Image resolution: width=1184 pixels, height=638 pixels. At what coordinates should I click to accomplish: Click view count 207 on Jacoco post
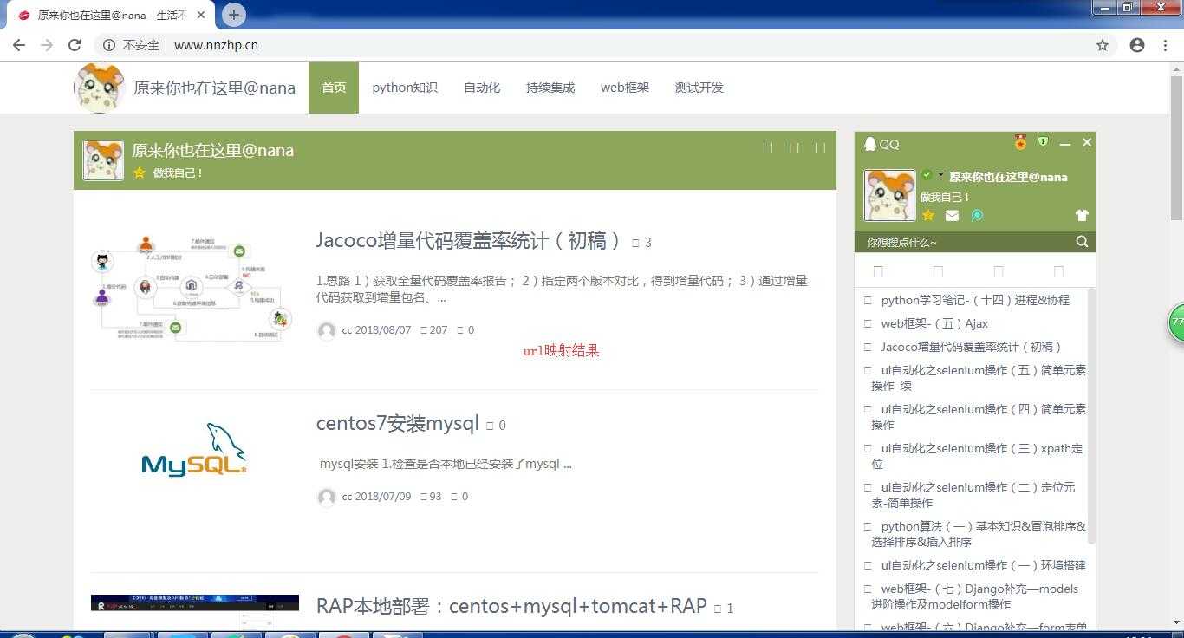(434, 330)
